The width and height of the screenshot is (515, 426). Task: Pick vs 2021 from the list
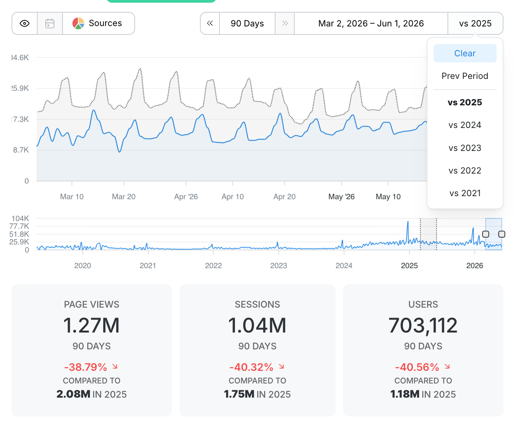tap(465, 193)
